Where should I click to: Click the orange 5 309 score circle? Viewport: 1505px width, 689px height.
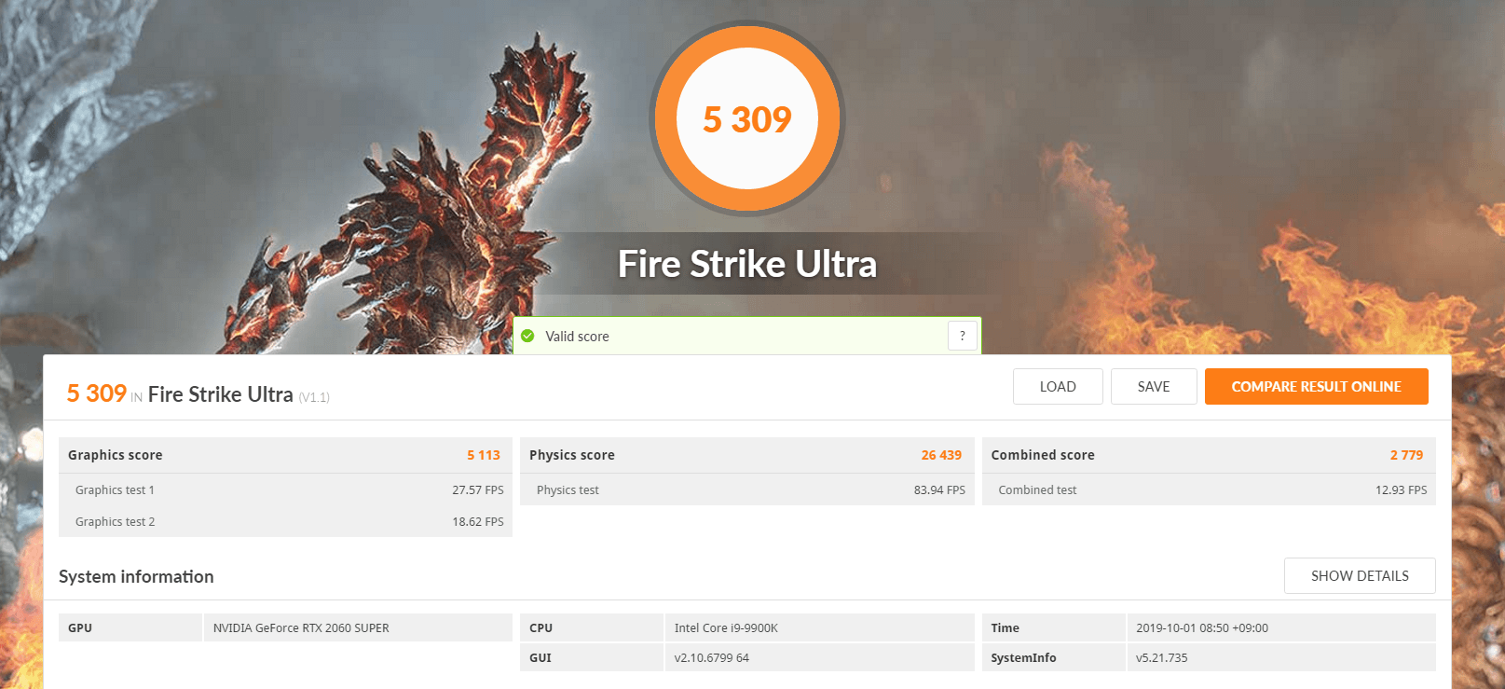(747, 119)
